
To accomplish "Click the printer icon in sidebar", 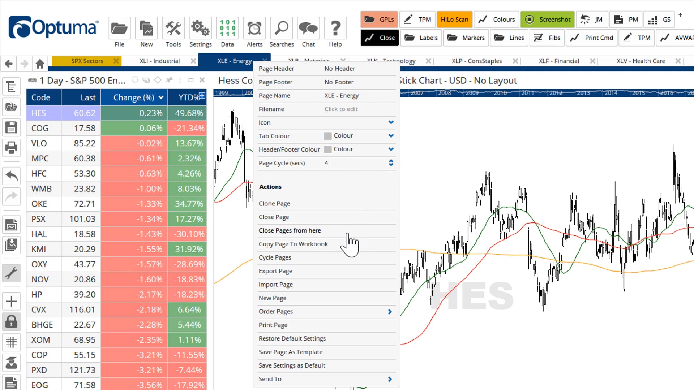I will [x=11, y=147].
